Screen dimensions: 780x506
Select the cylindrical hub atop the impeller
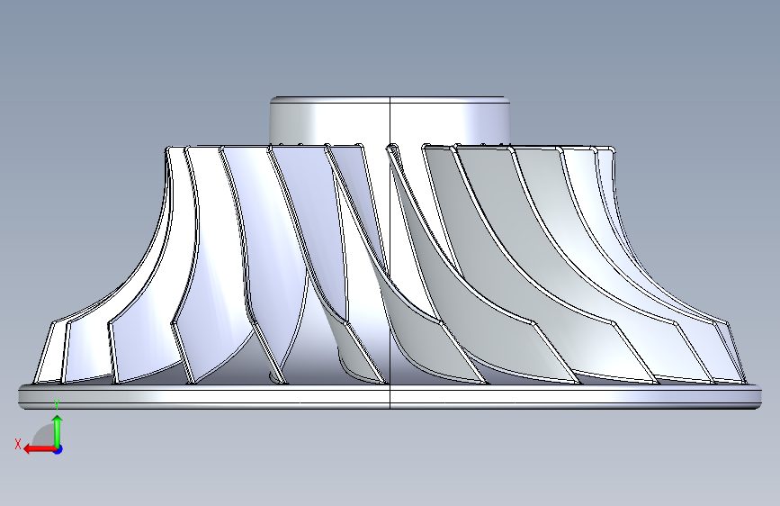pos(390,122)
